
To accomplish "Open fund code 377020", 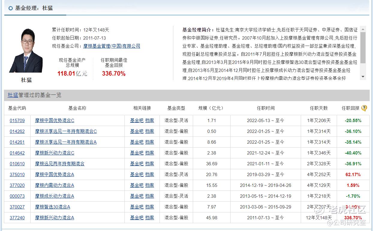I will [x=17, y=185].
